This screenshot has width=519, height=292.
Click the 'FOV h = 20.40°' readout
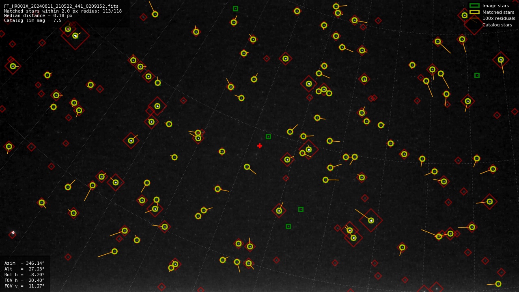[24, 280]
